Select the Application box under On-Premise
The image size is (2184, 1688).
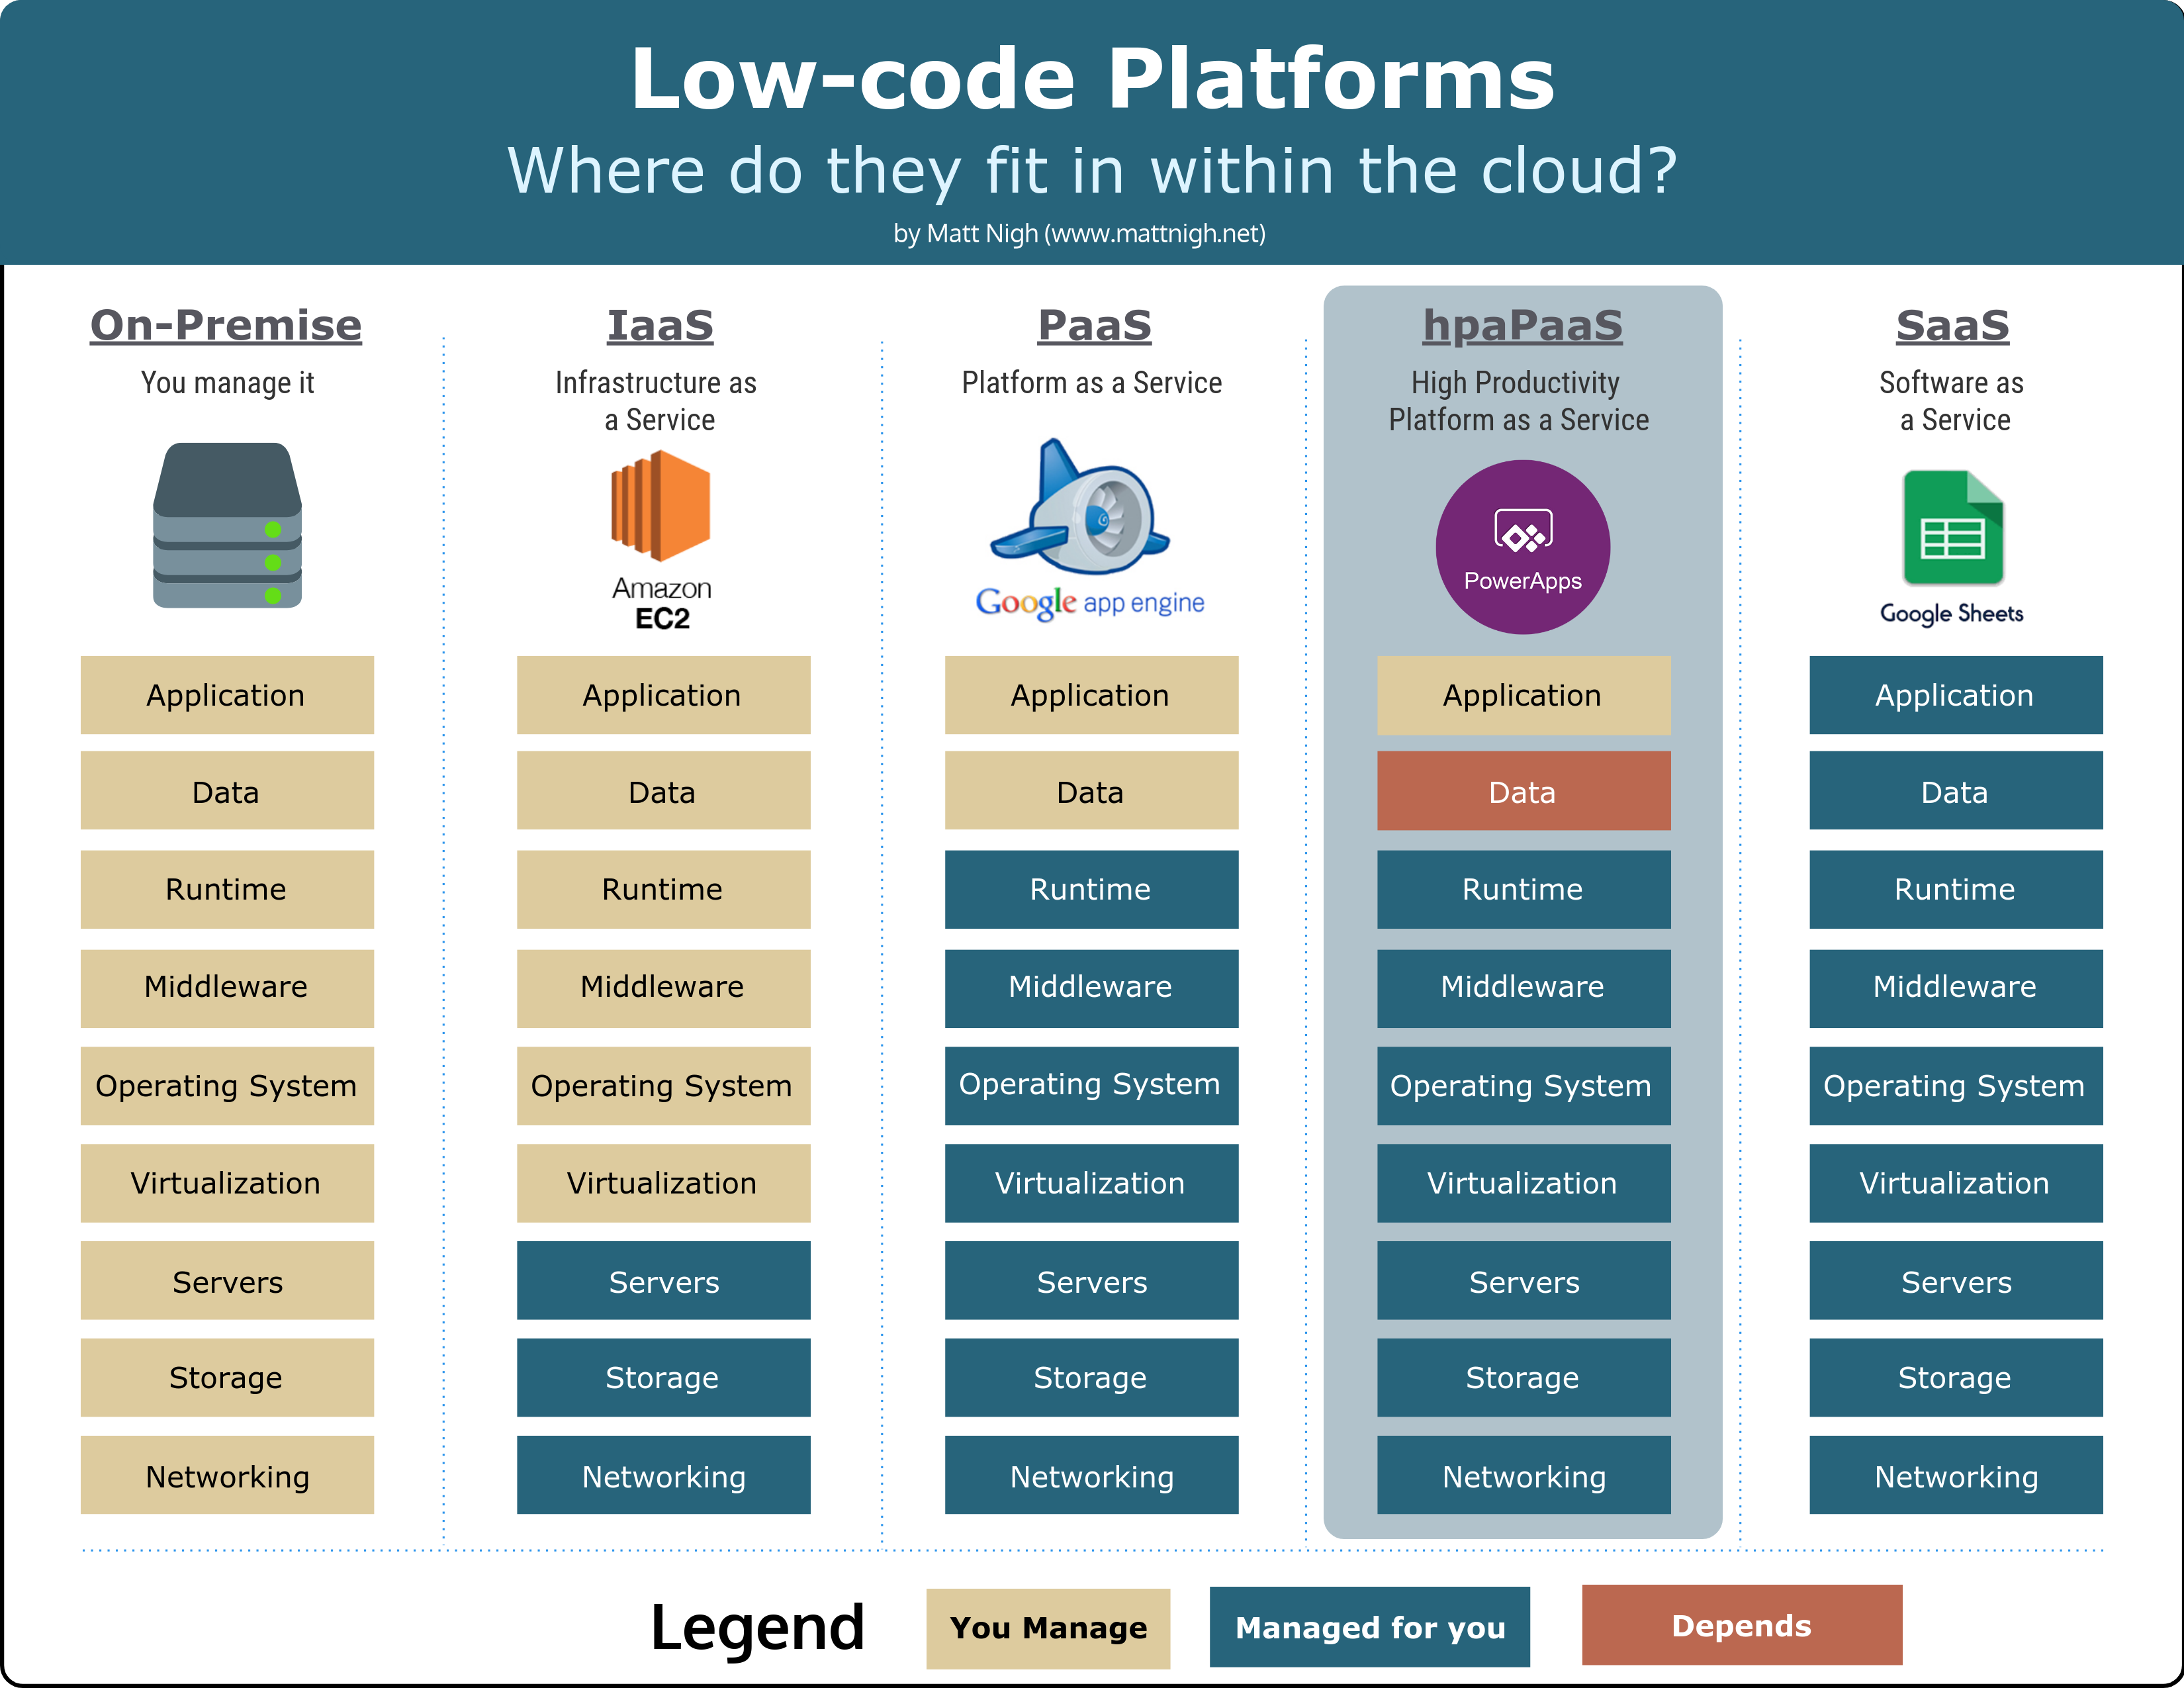(227, 695)
